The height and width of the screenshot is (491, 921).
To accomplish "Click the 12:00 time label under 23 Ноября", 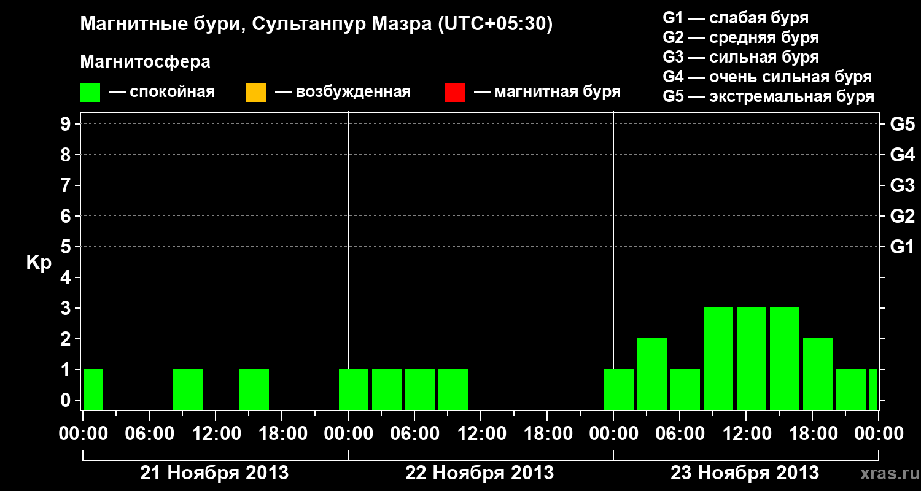I will pos(746,433).
